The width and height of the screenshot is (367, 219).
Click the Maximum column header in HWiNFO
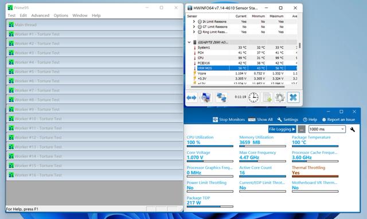[x=276, y=16]
